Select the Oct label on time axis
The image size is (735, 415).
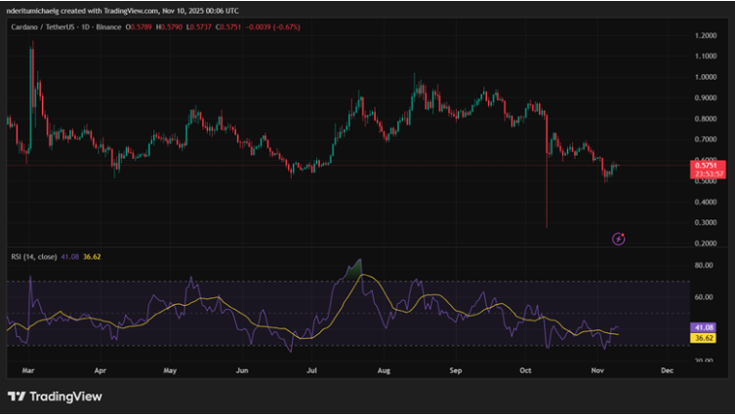click(527, 371)
